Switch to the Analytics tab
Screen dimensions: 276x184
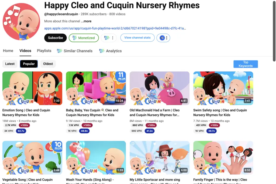tap(110, 51)
